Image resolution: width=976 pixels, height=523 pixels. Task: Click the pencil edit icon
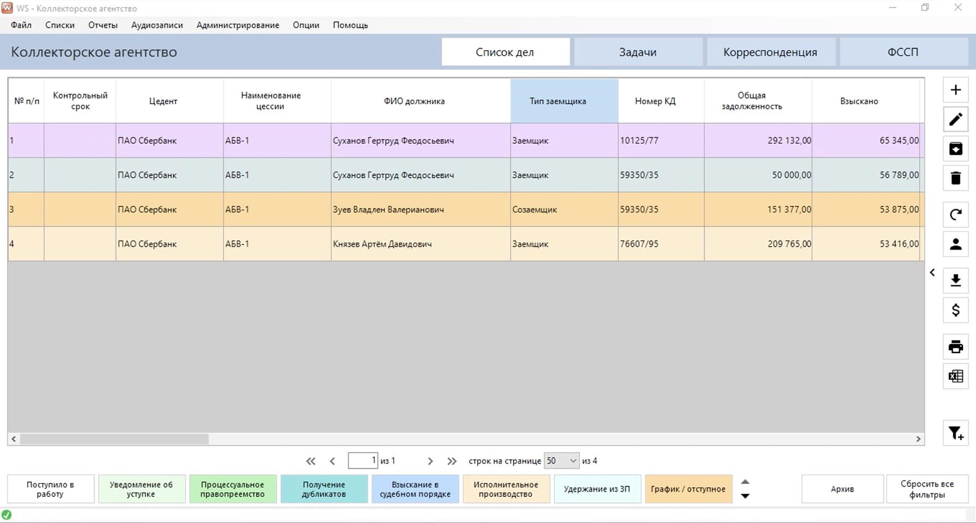pos(955,119)
